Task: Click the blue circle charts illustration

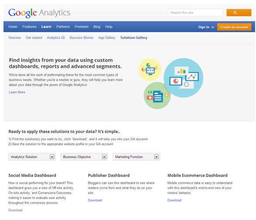Action: tap(183, 78)
